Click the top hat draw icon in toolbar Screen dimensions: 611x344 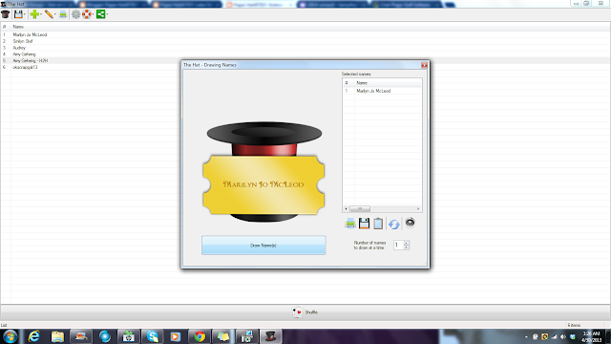click(6, 14)
